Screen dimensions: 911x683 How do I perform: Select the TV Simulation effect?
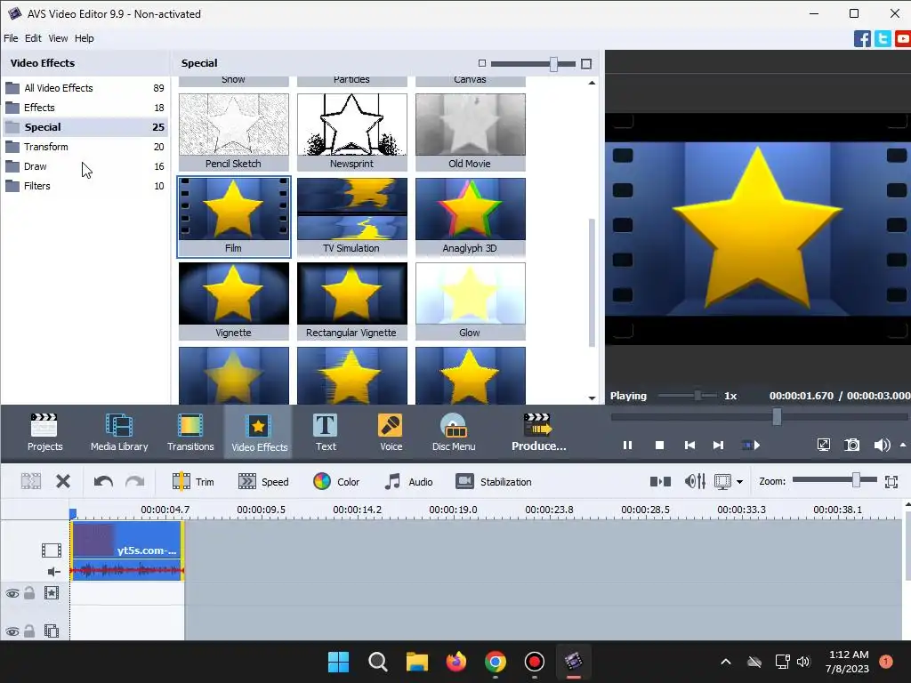point(352,217)
